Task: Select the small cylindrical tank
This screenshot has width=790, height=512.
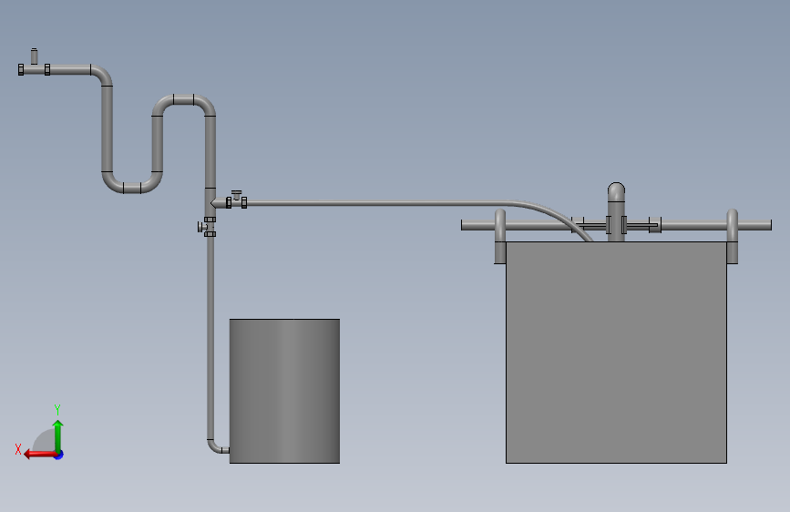Action: (284, 391)
